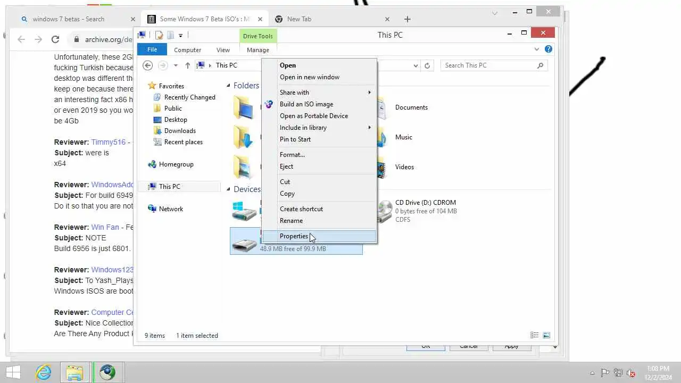This screenshot has width=681, height=383.
Task: Open a new browser tab with plus
Action: [408, 19]
